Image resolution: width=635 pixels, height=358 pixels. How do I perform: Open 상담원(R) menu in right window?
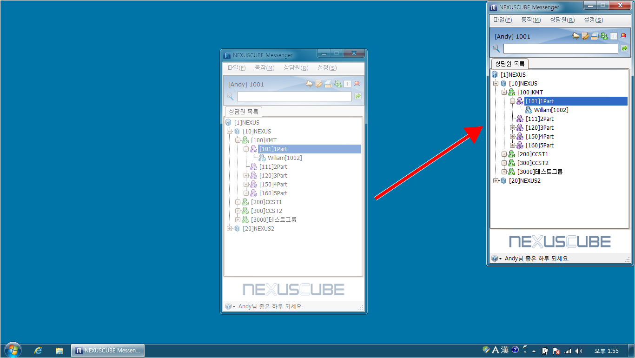(x=562, y=20)
